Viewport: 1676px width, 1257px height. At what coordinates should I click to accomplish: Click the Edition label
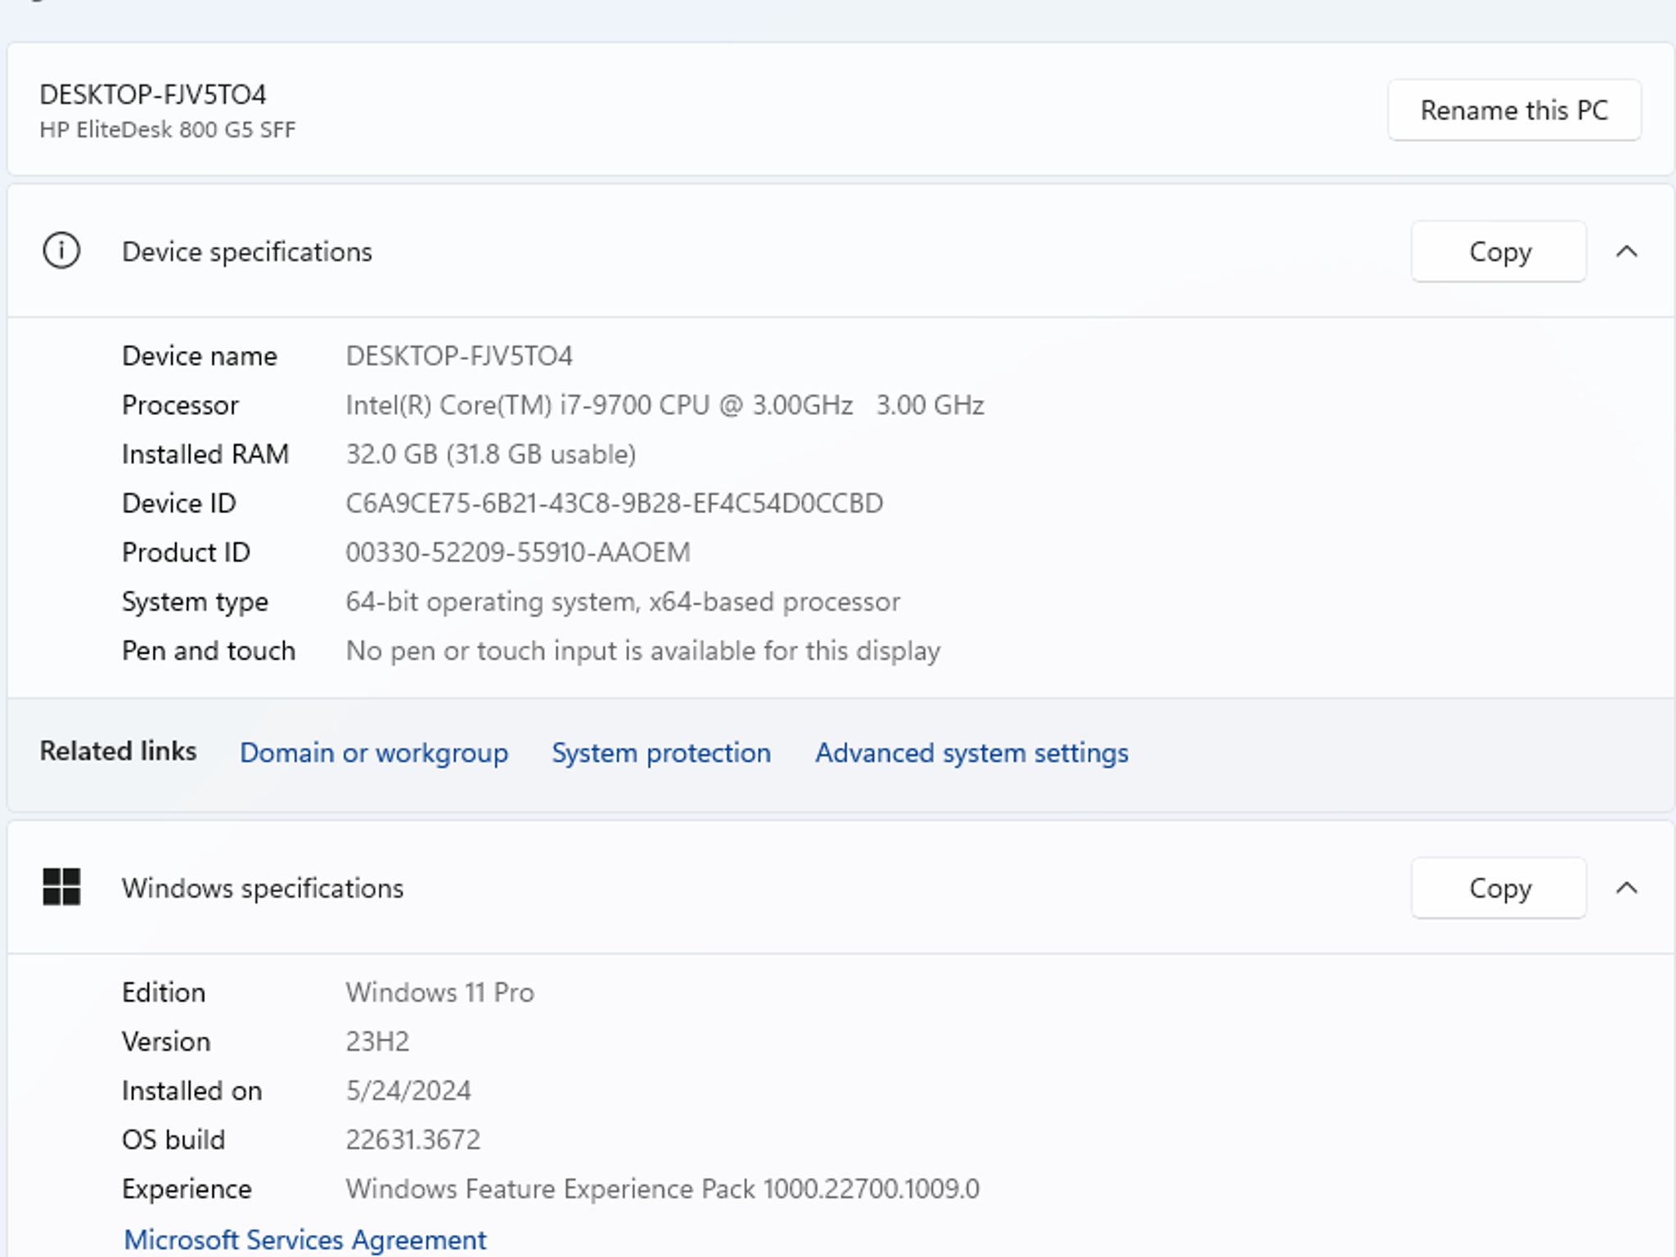tap(164, 993)
